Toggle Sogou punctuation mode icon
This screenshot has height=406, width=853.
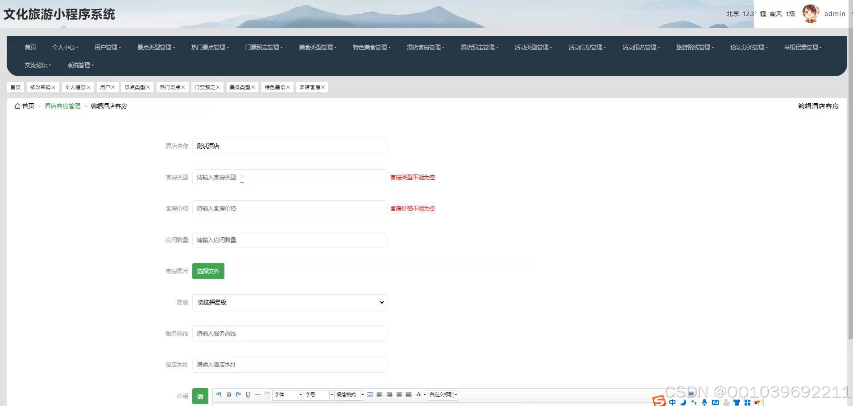coord(694,402)
